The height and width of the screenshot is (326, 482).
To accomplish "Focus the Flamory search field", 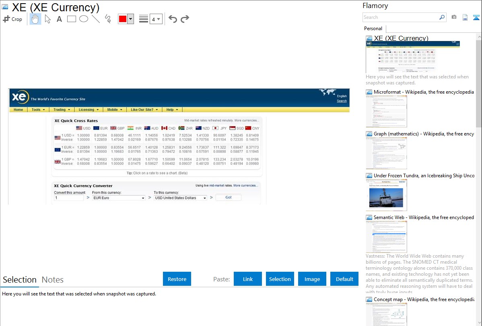I will coord(401,17).
